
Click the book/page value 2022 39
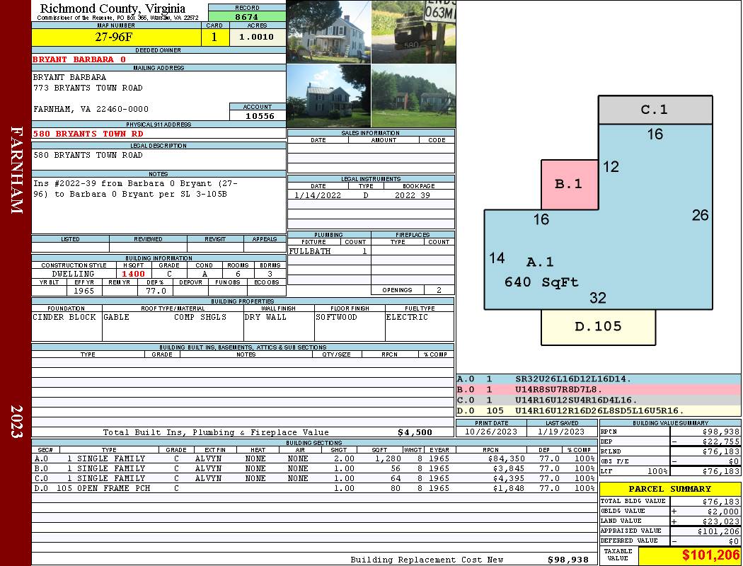tap(413, 195)
